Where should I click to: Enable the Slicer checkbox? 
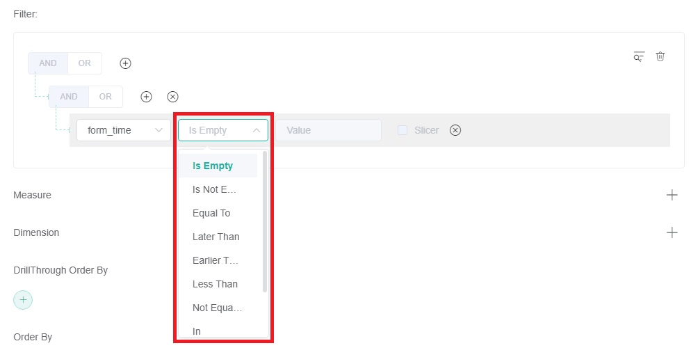(403, 130)
